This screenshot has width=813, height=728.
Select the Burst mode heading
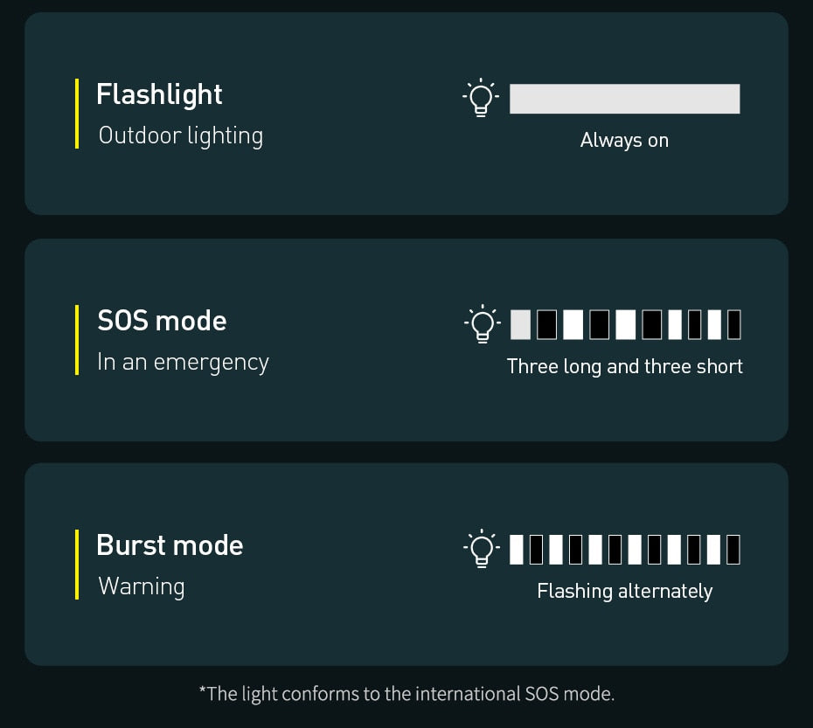pyautogui.click(x=170, y=545)
